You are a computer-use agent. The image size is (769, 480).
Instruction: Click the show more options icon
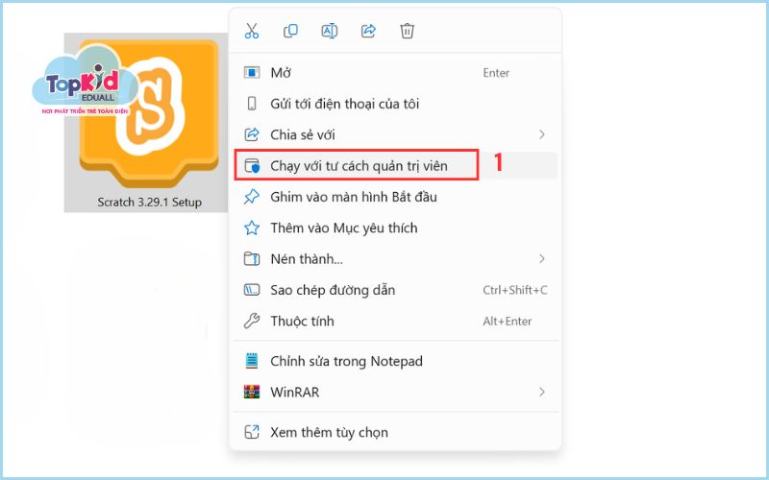click(252, 433)
